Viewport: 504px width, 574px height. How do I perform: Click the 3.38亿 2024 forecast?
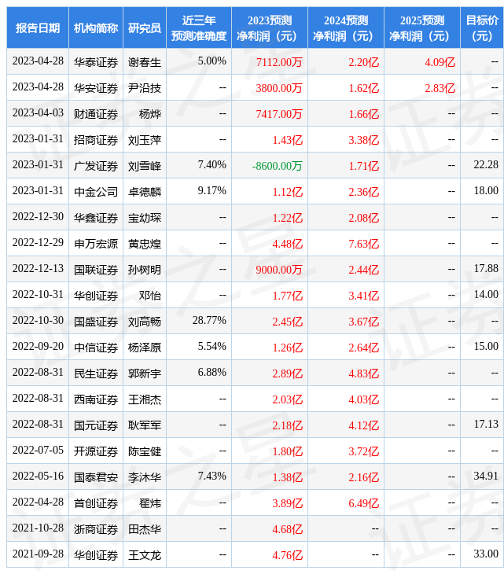click(364, 140)
